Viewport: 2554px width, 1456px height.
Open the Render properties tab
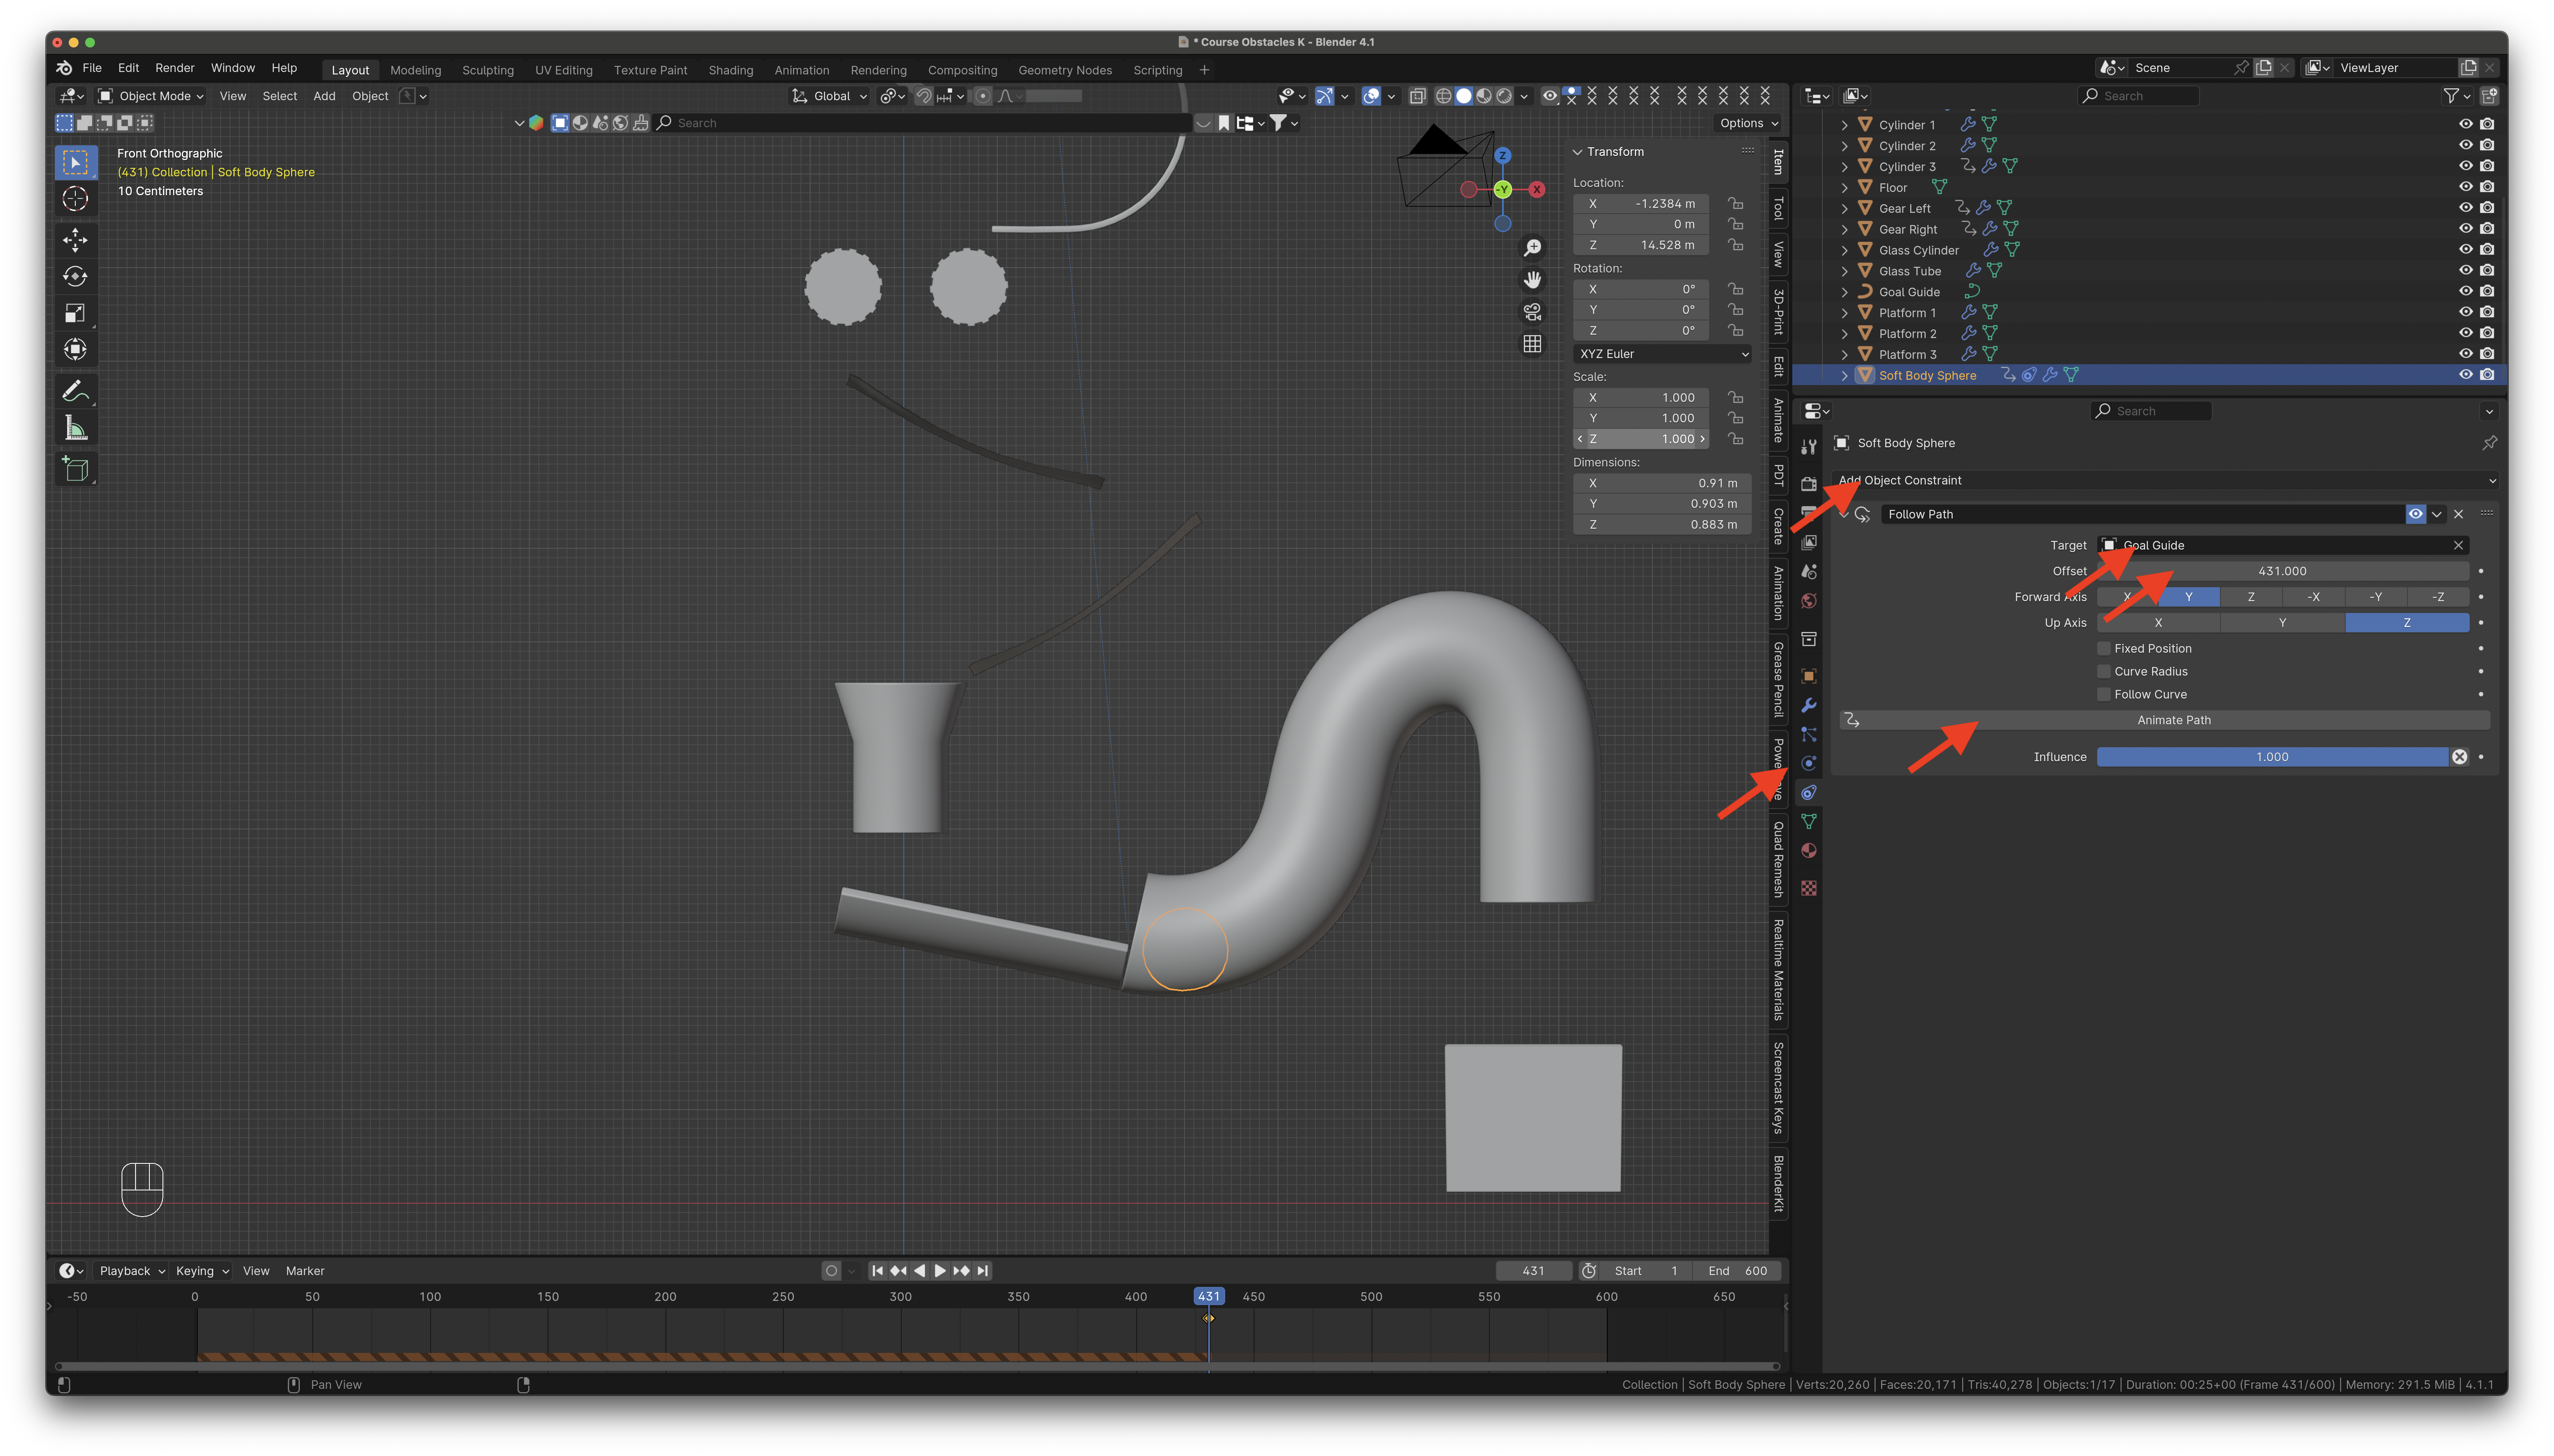1808,484
